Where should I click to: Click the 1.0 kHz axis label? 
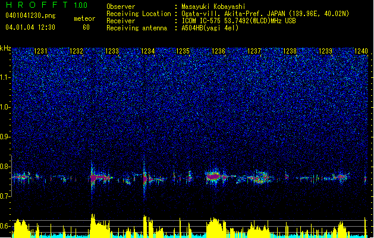(5, 107)
